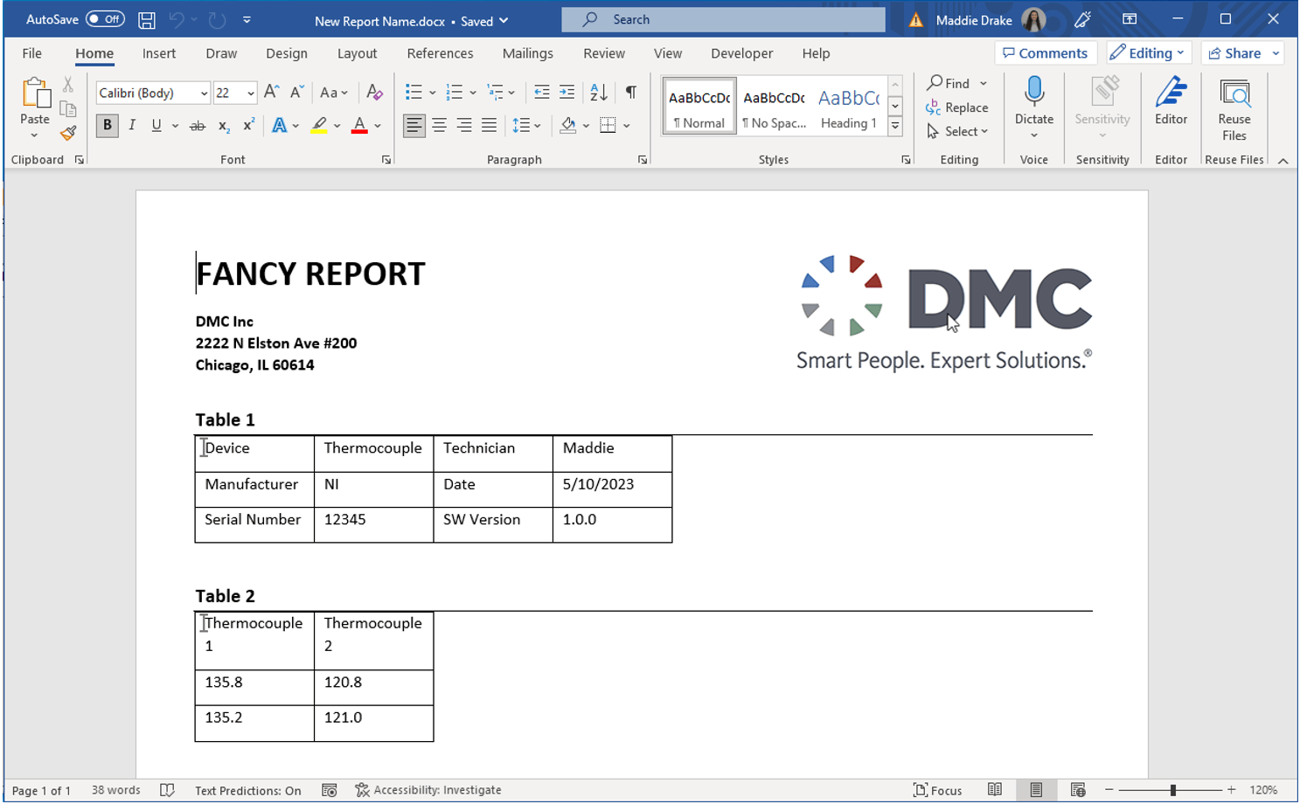Image resolution: width=1300 pixels, height=804 pixels.
Task: Click the zoom slider handle
Action: (x=1173, y=790)
